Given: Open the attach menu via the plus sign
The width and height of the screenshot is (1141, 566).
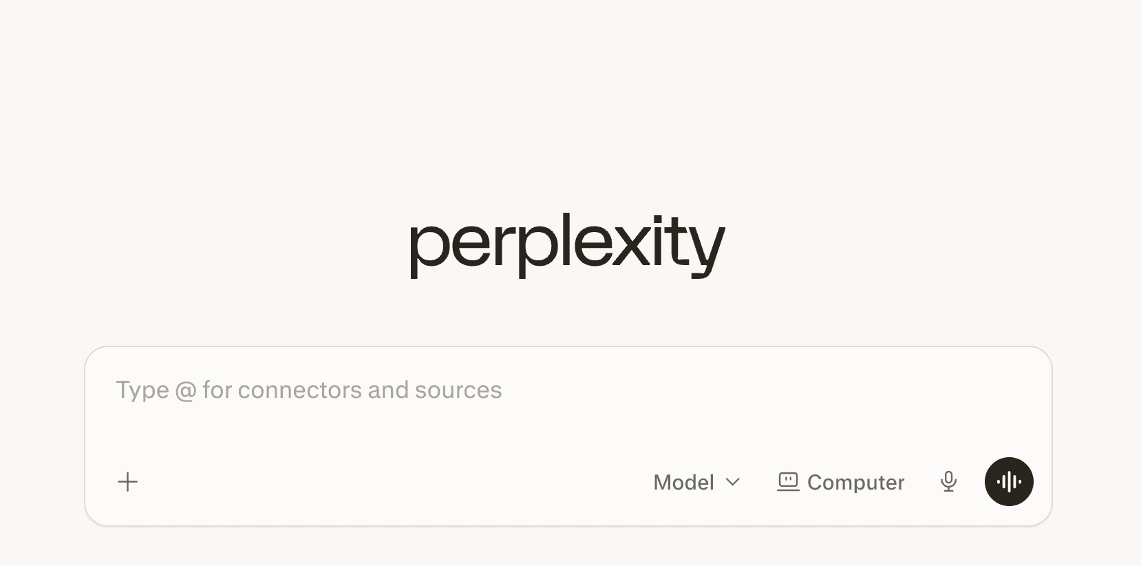Looking at the screenshot, I should tap(127, 481).
